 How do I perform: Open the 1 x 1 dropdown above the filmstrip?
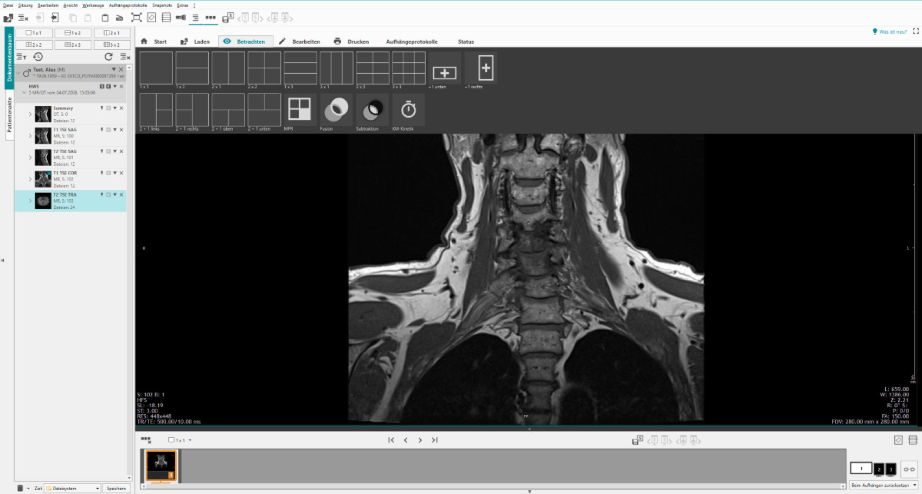[x=180, y=440]
